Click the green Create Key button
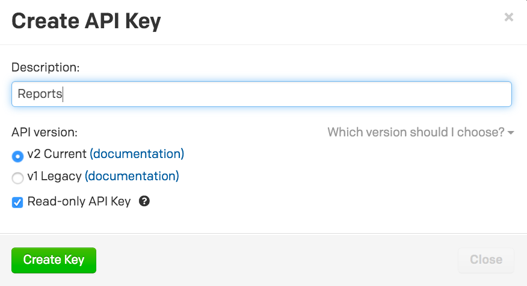This screenshot has height=286, width=527. pos(54,260)
